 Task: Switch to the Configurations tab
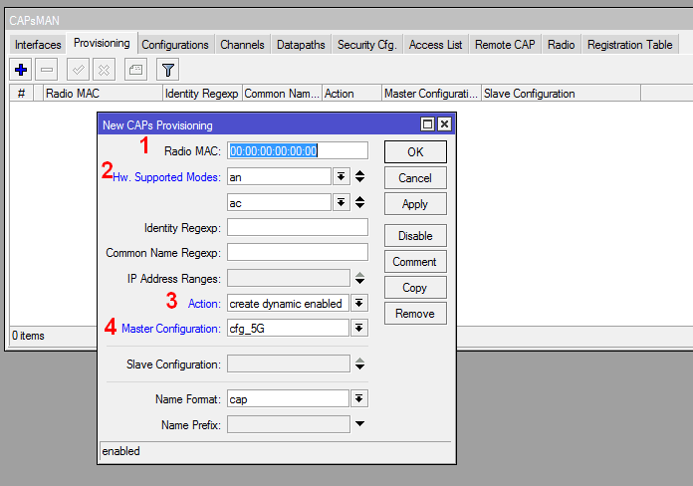pyautogui.click(x=175, y=45)
